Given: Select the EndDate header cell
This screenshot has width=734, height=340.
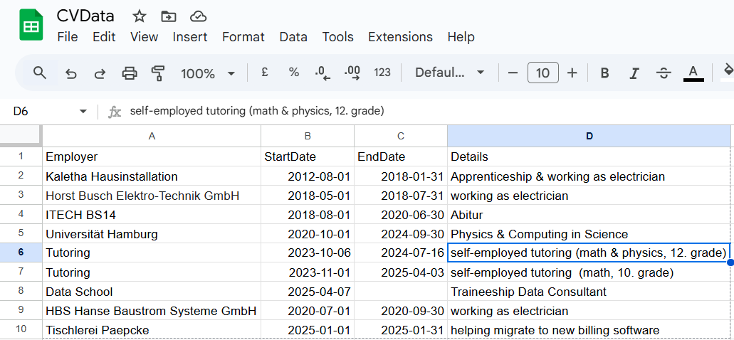Looking at the screenshot, I should (401, 156).
